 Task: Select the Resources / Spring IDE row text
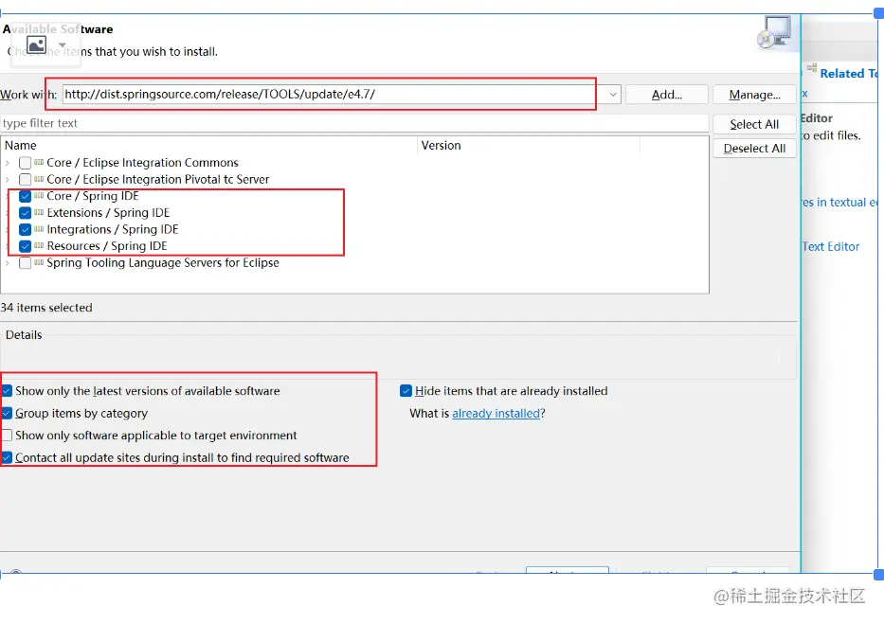107,246
